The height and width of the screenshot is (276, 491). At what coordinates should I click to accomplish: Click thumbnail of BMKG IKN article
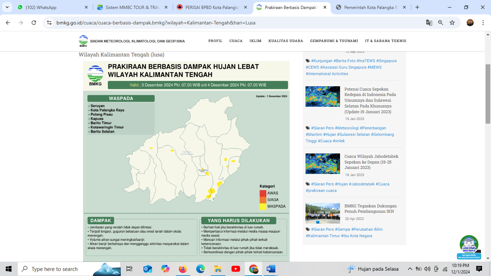tap(323, 213)
